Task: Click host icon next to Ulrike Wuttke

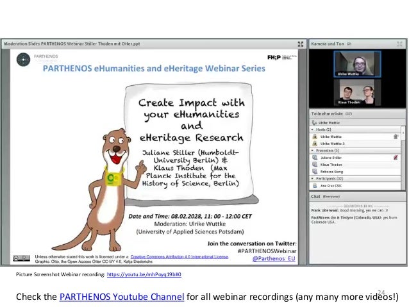Action: click(315, 137)
